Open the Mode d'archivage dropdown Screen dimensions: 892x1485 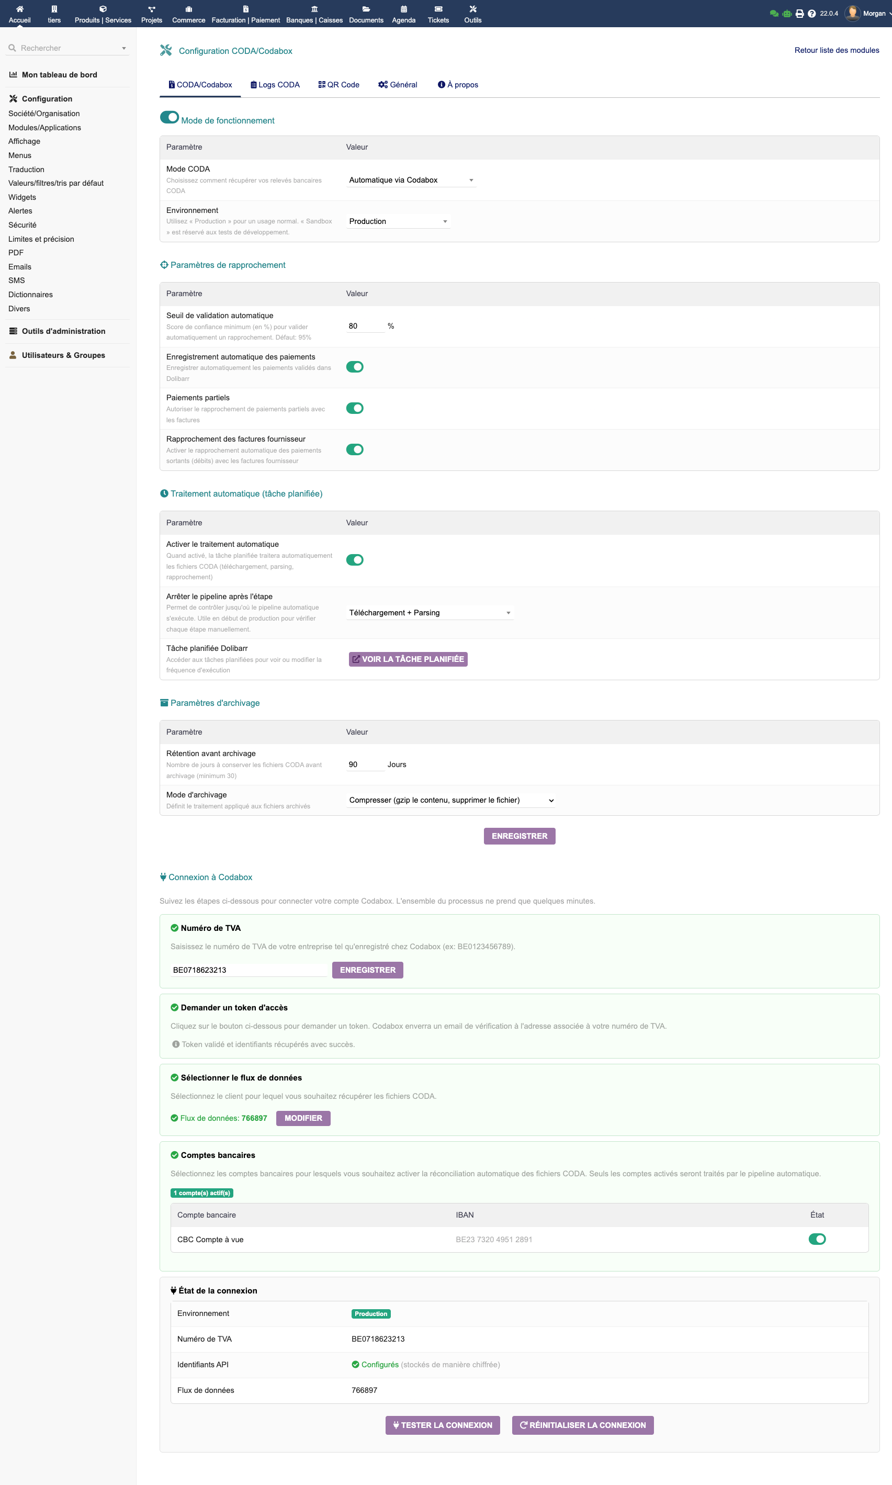coord(450,800)
